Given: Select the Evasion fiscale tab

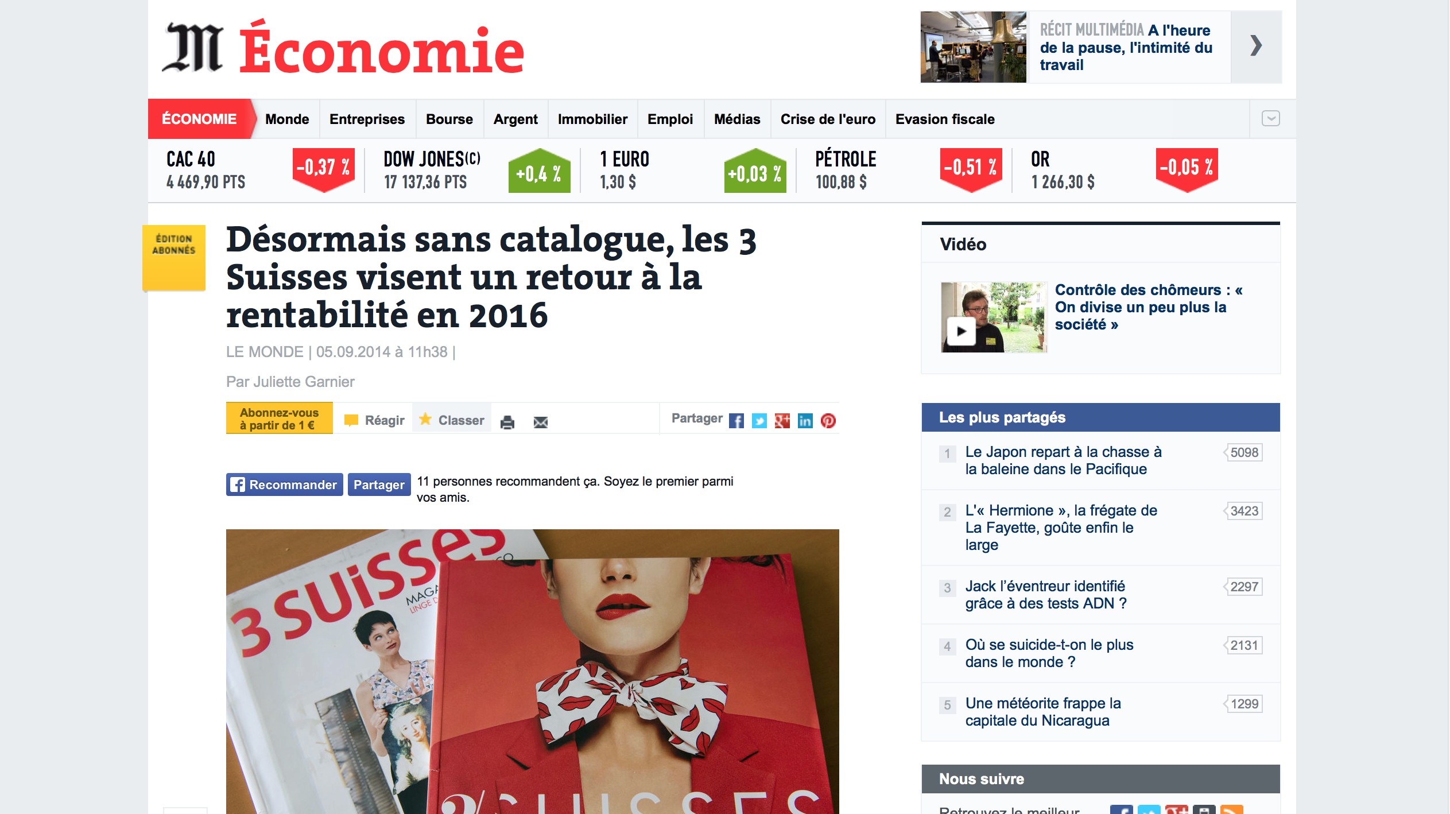Looking at the screenshot, I should 945,119.
